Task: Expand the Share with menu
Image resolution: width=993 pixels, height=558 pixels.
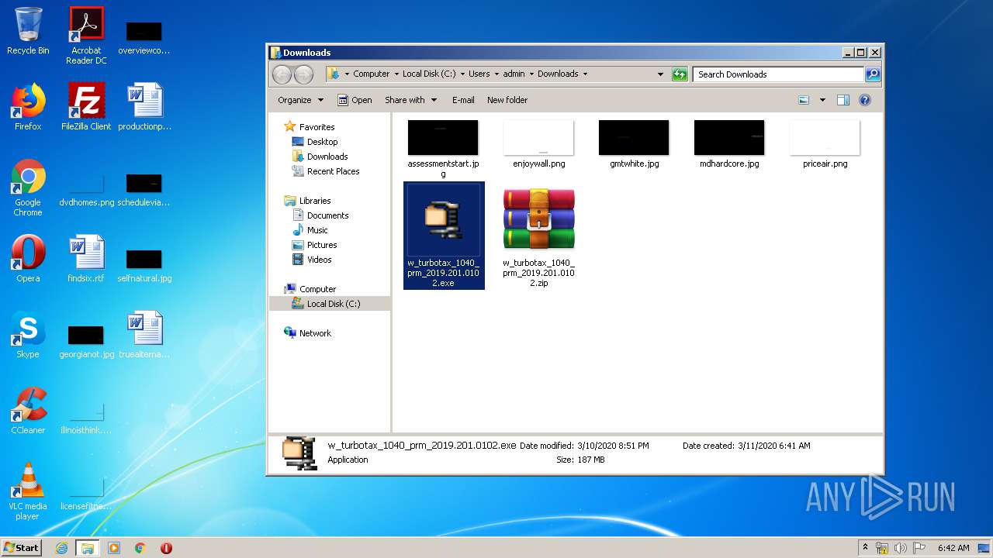Action: [x=410, y=100]
